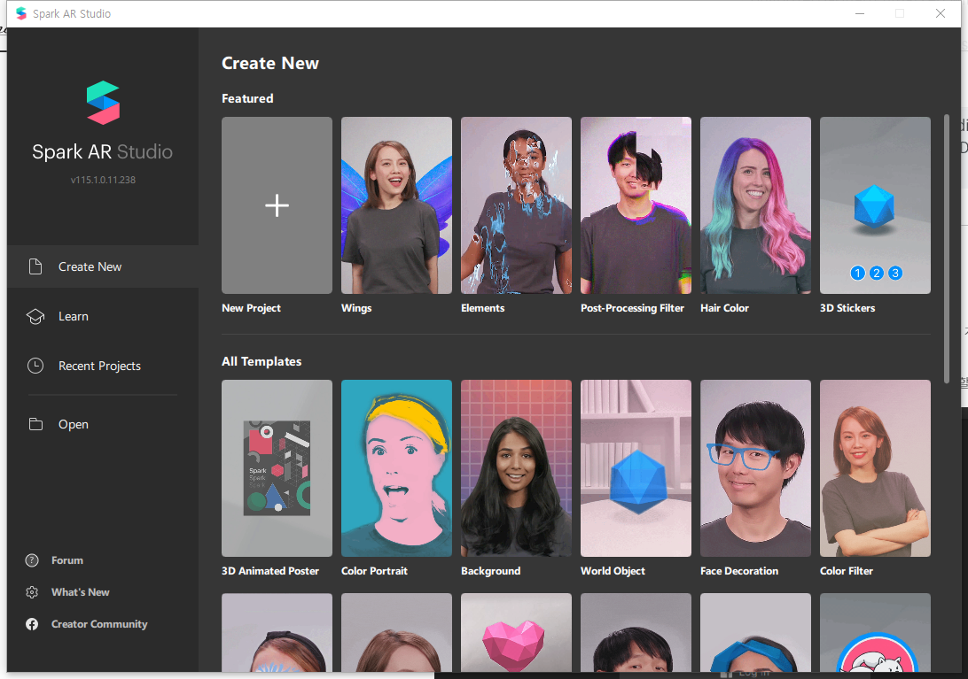Click the Forum question mark icon

(32, 560)
